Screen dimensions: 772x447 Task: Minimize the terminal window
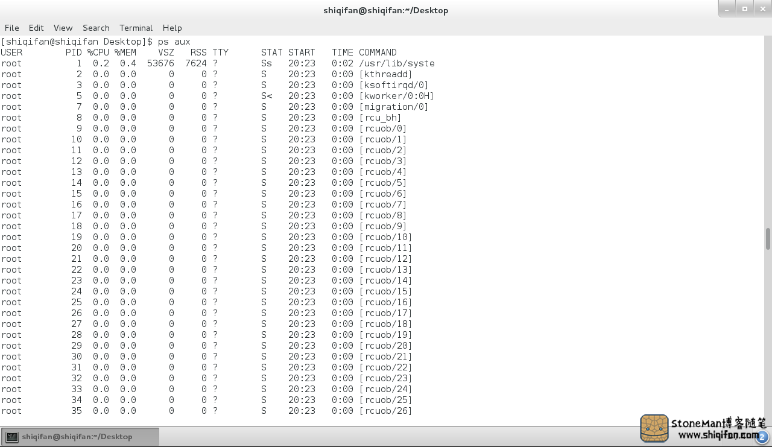(x=727, y=8)
